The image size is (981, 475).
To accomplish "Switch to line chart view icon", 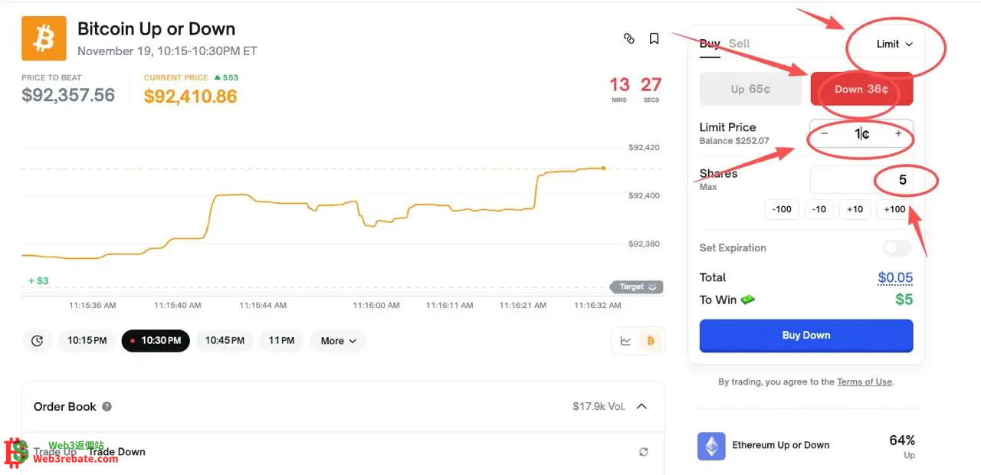I will pos(625,341).
